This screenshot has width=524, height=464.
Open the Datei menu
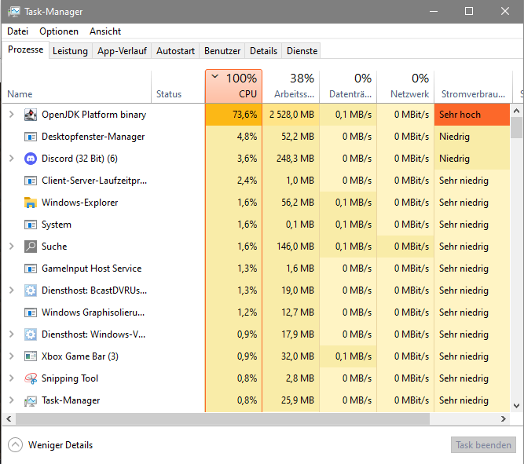18,31
